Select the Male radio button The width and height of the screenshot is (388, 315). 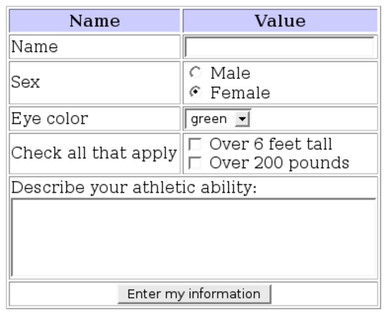click(x=196, y=72)
